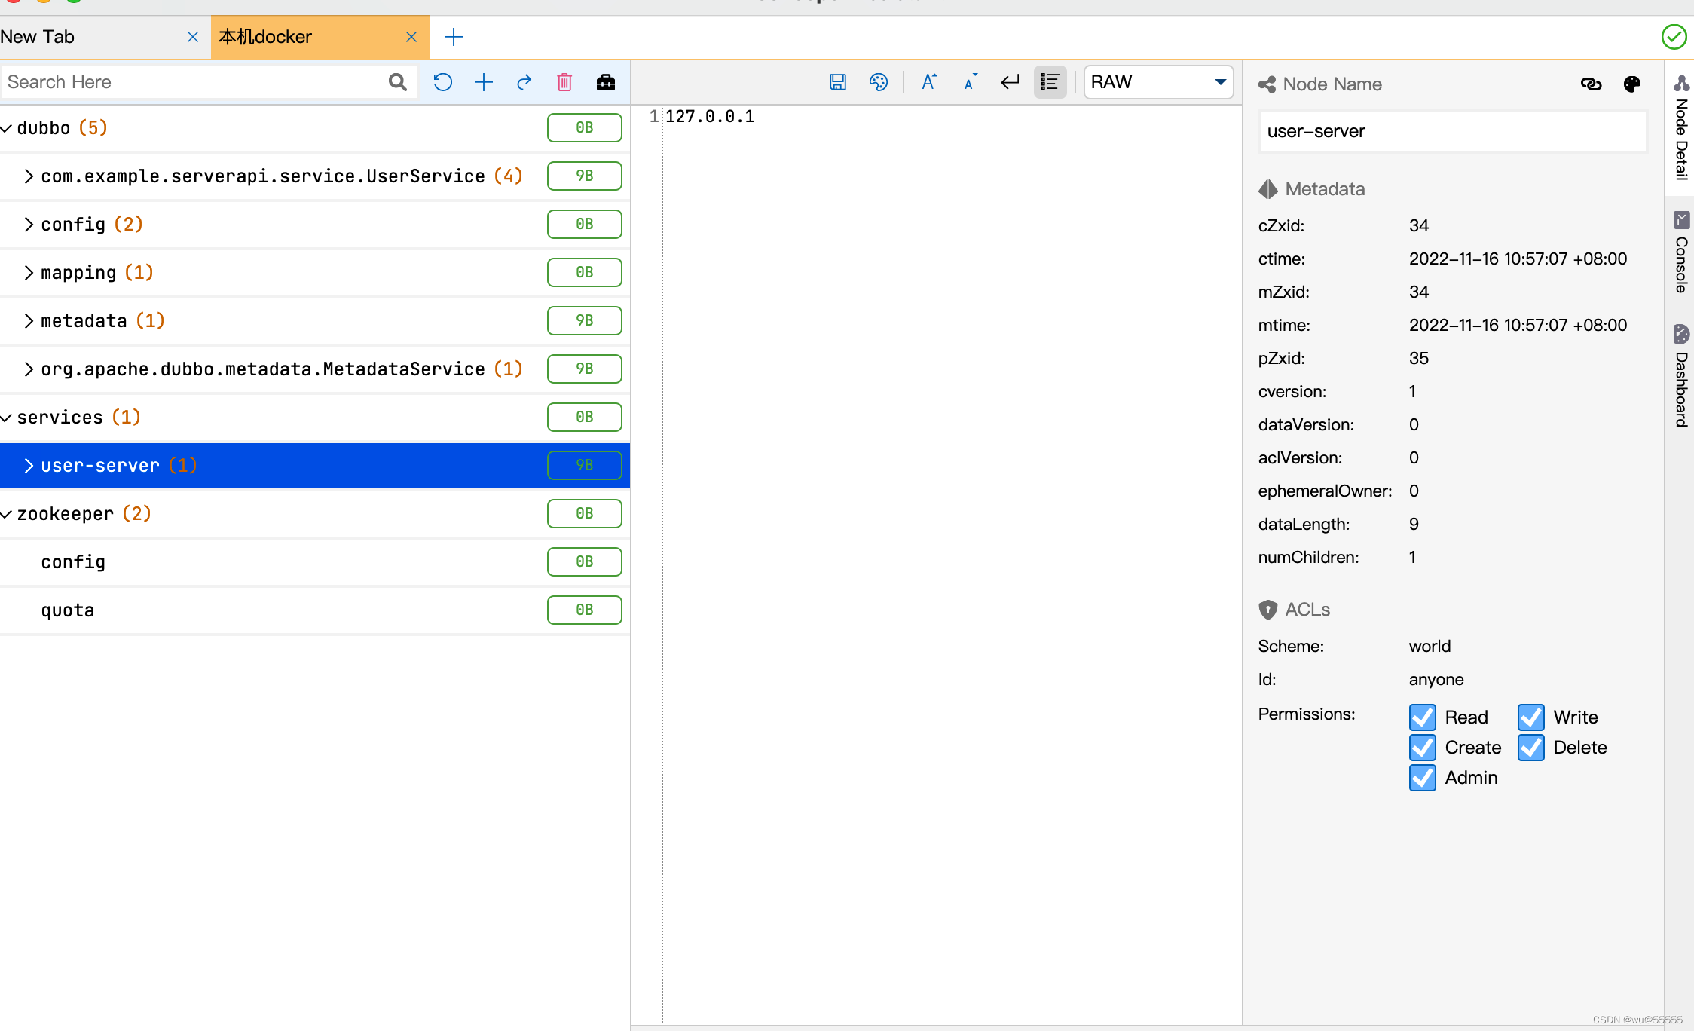Click the palette icon beside Node Name

[1632, 84]
